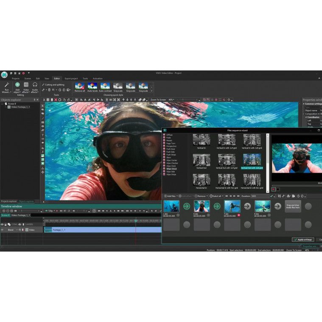Toggle visibility eye of the Video layer
The width and height of the screenshot is (322, 322).
tap(2, 230)
